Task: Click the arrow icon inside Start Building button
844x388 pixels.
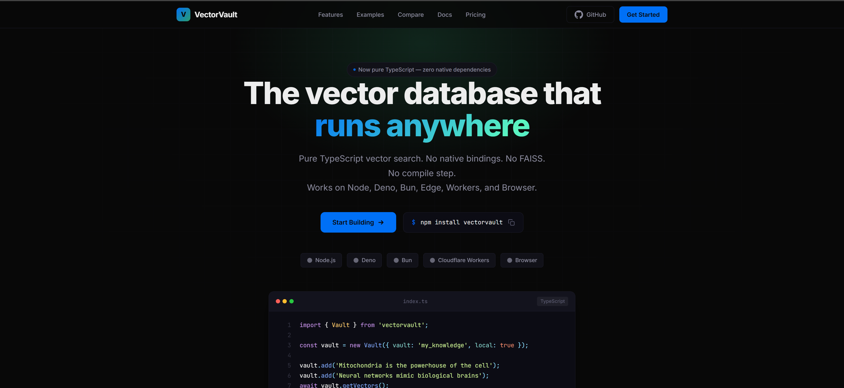Action: 381,222
